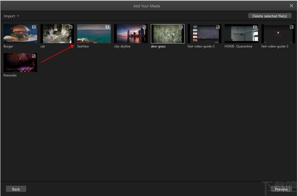298x196 pixels.
Task: Open the Import dropdown menu
Action: click(11, 16)
